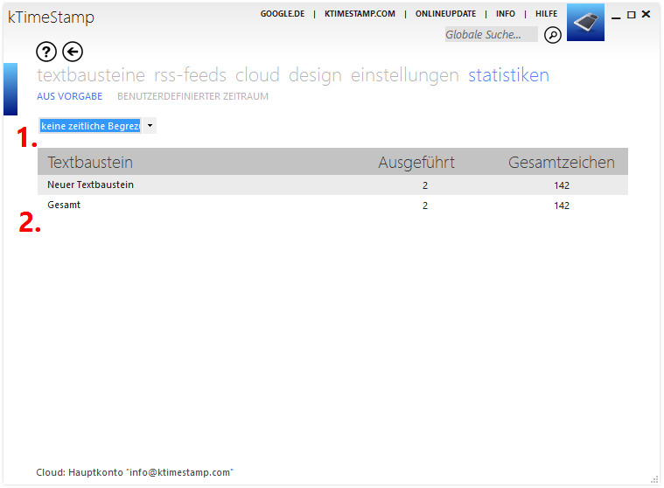Select BENUTZERDEFINIERTER ZEITRAUM sub-tab
Viewport: 664px width, 488px height.
(x=192, y=96)
